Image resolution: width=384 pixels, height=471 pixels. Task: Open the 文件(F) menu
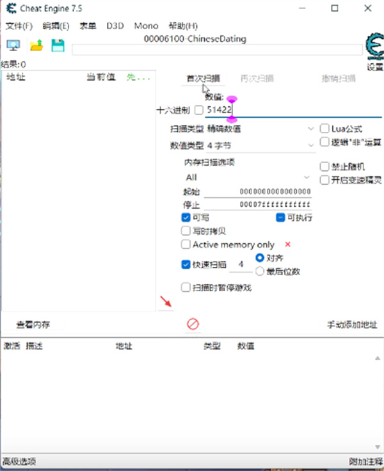(19, 26)
